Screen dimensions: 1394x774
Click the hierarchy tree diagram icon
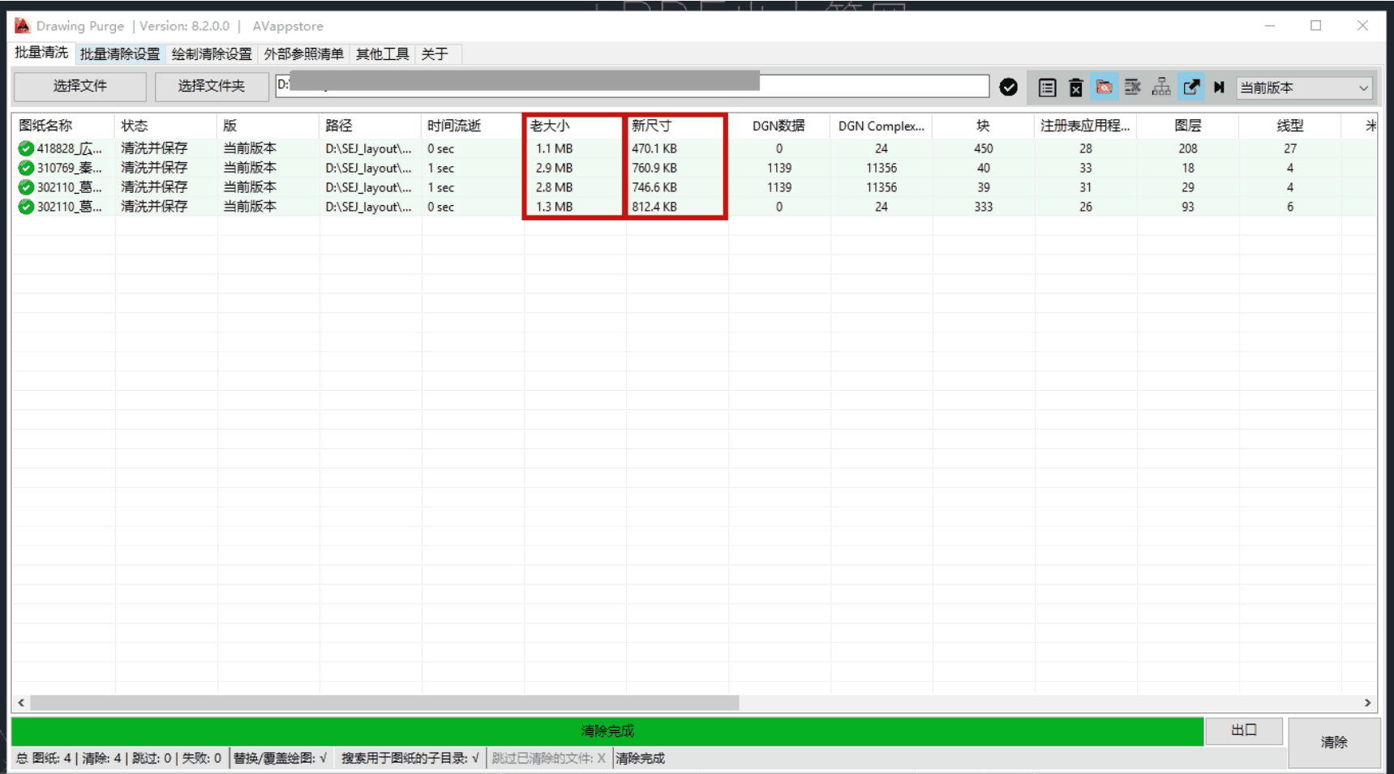pyautogui.click(x=1161, y=87)
